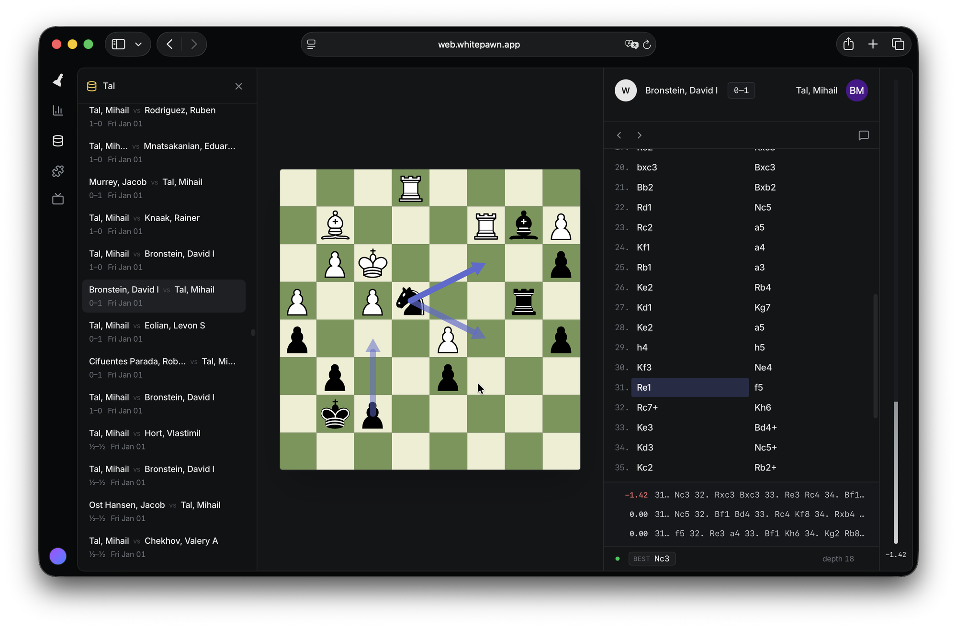Viewport: 957px width, 628px height.
Task: Click the move list scrollbar
Action: [876, 356]
